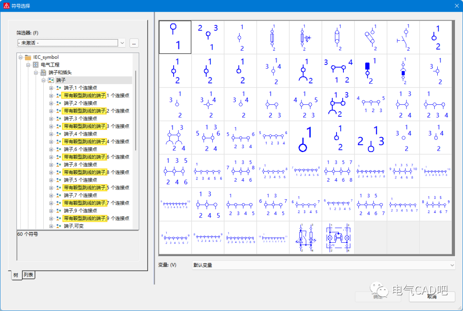This screenshot has width=463, height=311.
Task: Pick the terminal symbol with numbers 2, 3, 1
Action: (x=208, y=37)
